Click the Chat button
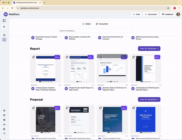 coord(136,14)
